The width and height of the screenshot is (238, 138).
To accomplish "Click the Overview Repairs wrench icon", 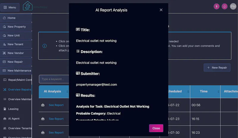I will 5,89.
